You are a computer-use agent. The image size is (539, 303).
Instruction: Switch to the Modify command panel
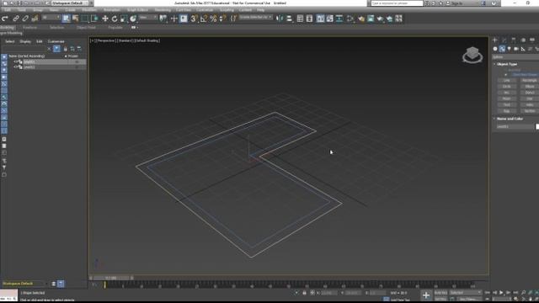[504, 40]
